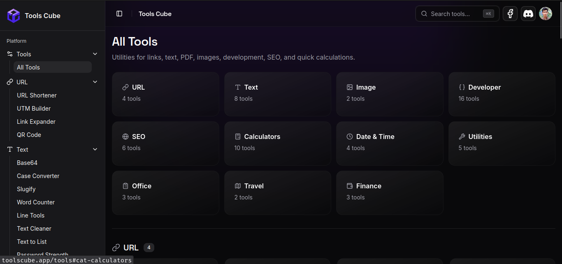
Task: Click the Text T icon in sidebar
Action: pos(10,149)
